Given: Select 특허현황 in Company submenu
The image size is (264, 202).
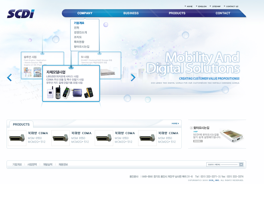Looking at the screenshot, I should [x=79, y=42].
